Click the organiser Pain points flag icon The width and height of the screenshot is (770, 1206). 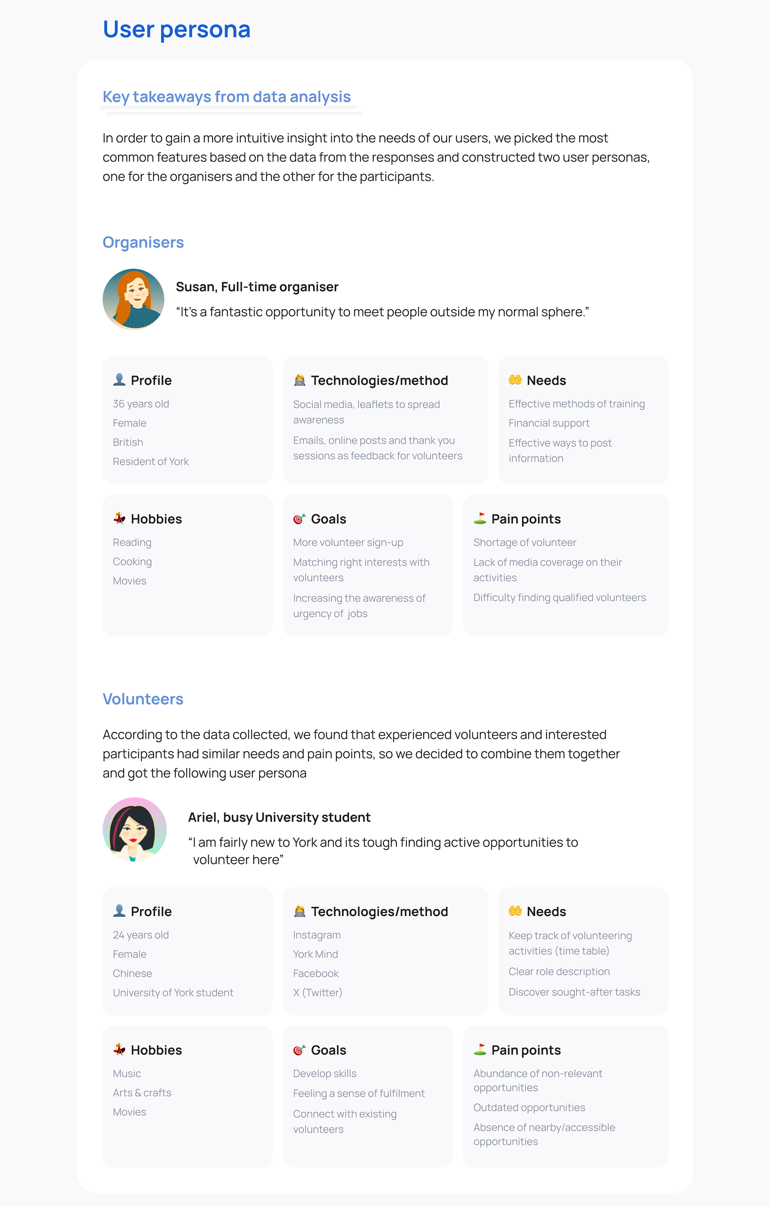(x=480, y=518)
